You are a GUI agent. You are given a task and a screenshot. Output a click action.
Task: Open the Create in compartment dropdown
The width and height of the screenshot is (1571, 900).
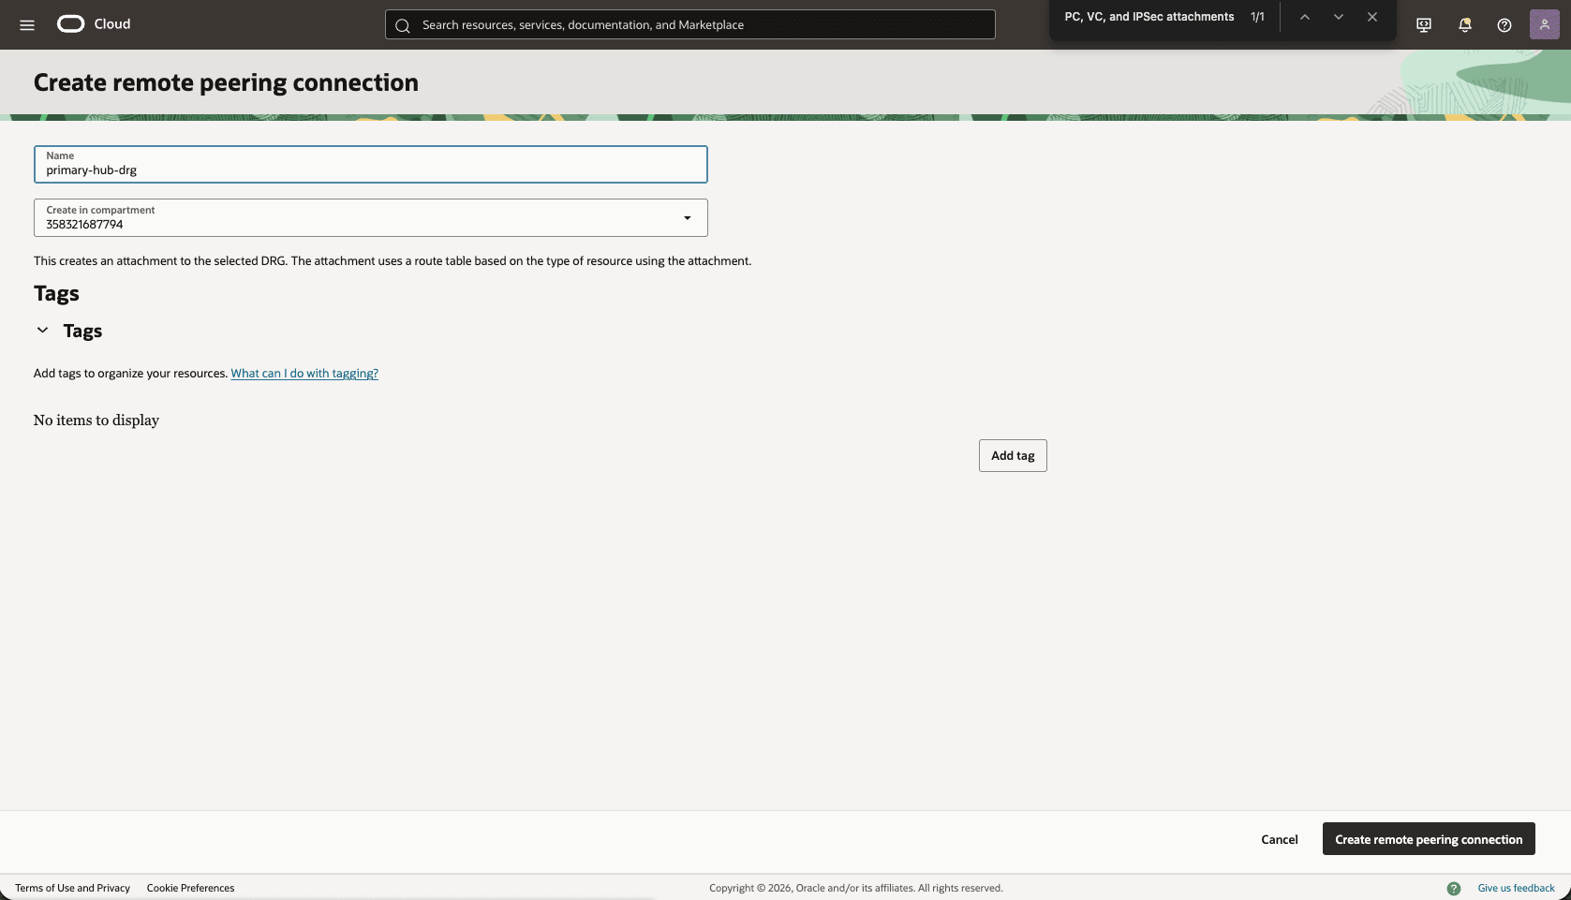[688, 217]
